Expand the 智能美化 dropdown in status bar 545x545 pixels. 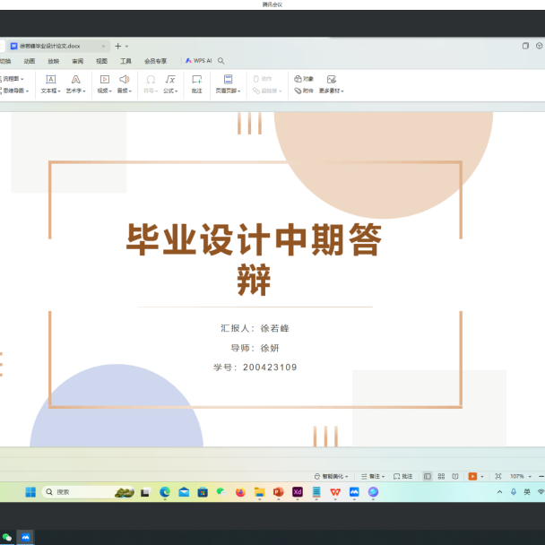click(348, 476)
